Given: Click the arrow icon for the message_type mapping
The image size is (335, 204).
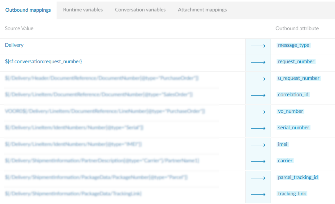Looking at the screenshot, I should click(x=258, y=46).
